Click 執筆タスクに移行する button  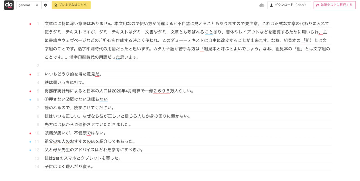[x=335, y=5]
